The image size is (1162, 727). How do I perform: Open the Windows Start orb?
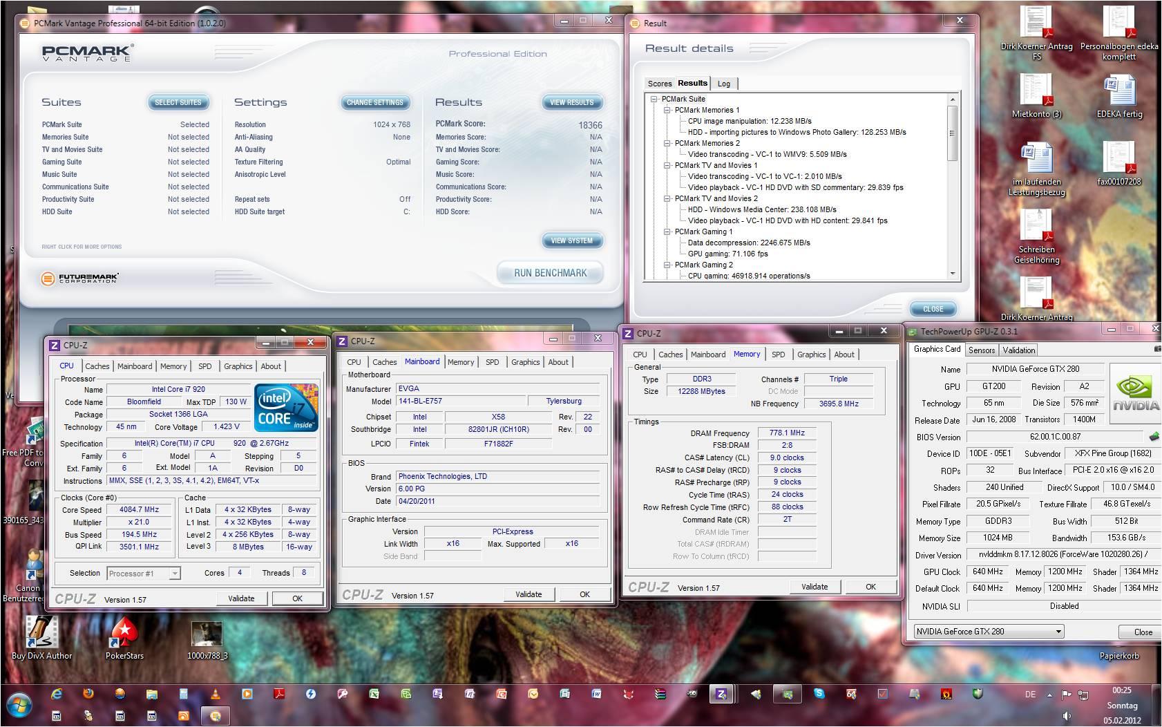19,705
